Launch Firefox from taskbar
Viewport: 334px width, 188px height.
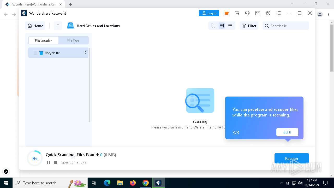click(x=133, y=183)
